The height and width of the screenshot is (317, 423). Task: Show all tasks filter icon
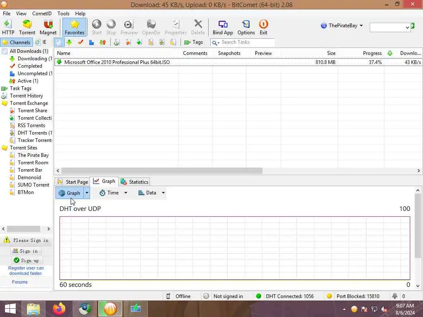pyautogui.click(x=59, y=43)
